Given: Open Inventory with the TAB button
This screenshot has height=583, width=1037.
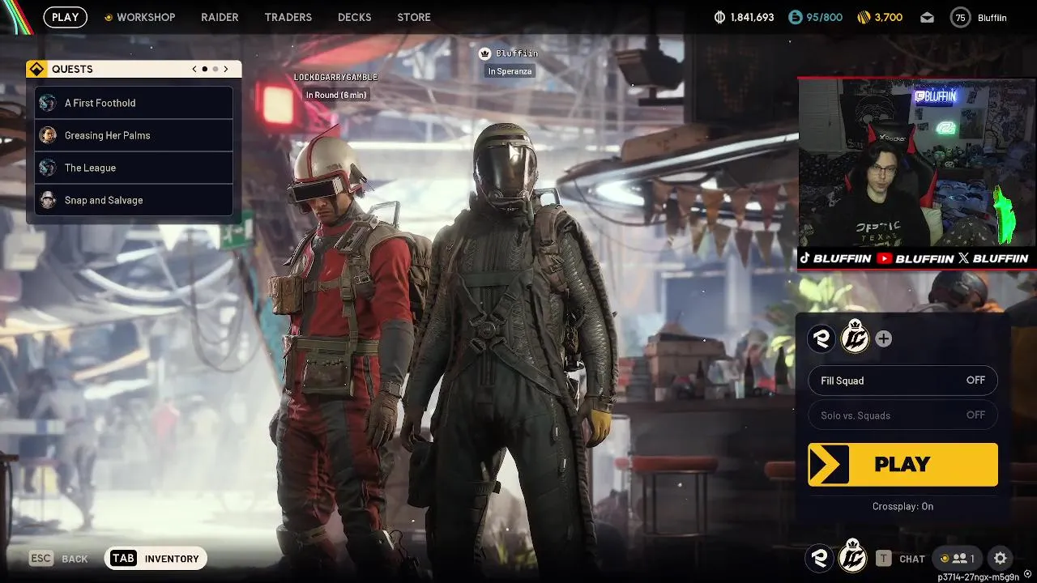Looking at the screenshot, I should click(156, 558).
